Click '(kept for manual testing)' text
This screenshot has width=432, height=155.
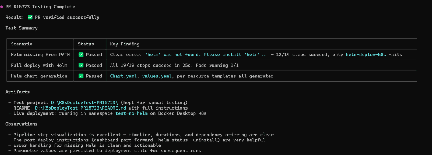[x=154, y=103]
